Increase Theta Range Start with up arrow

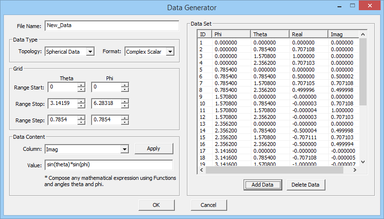tap(81, 85)
